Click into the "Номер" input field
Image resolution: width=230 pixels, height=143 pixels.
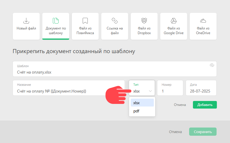[170, 88]
